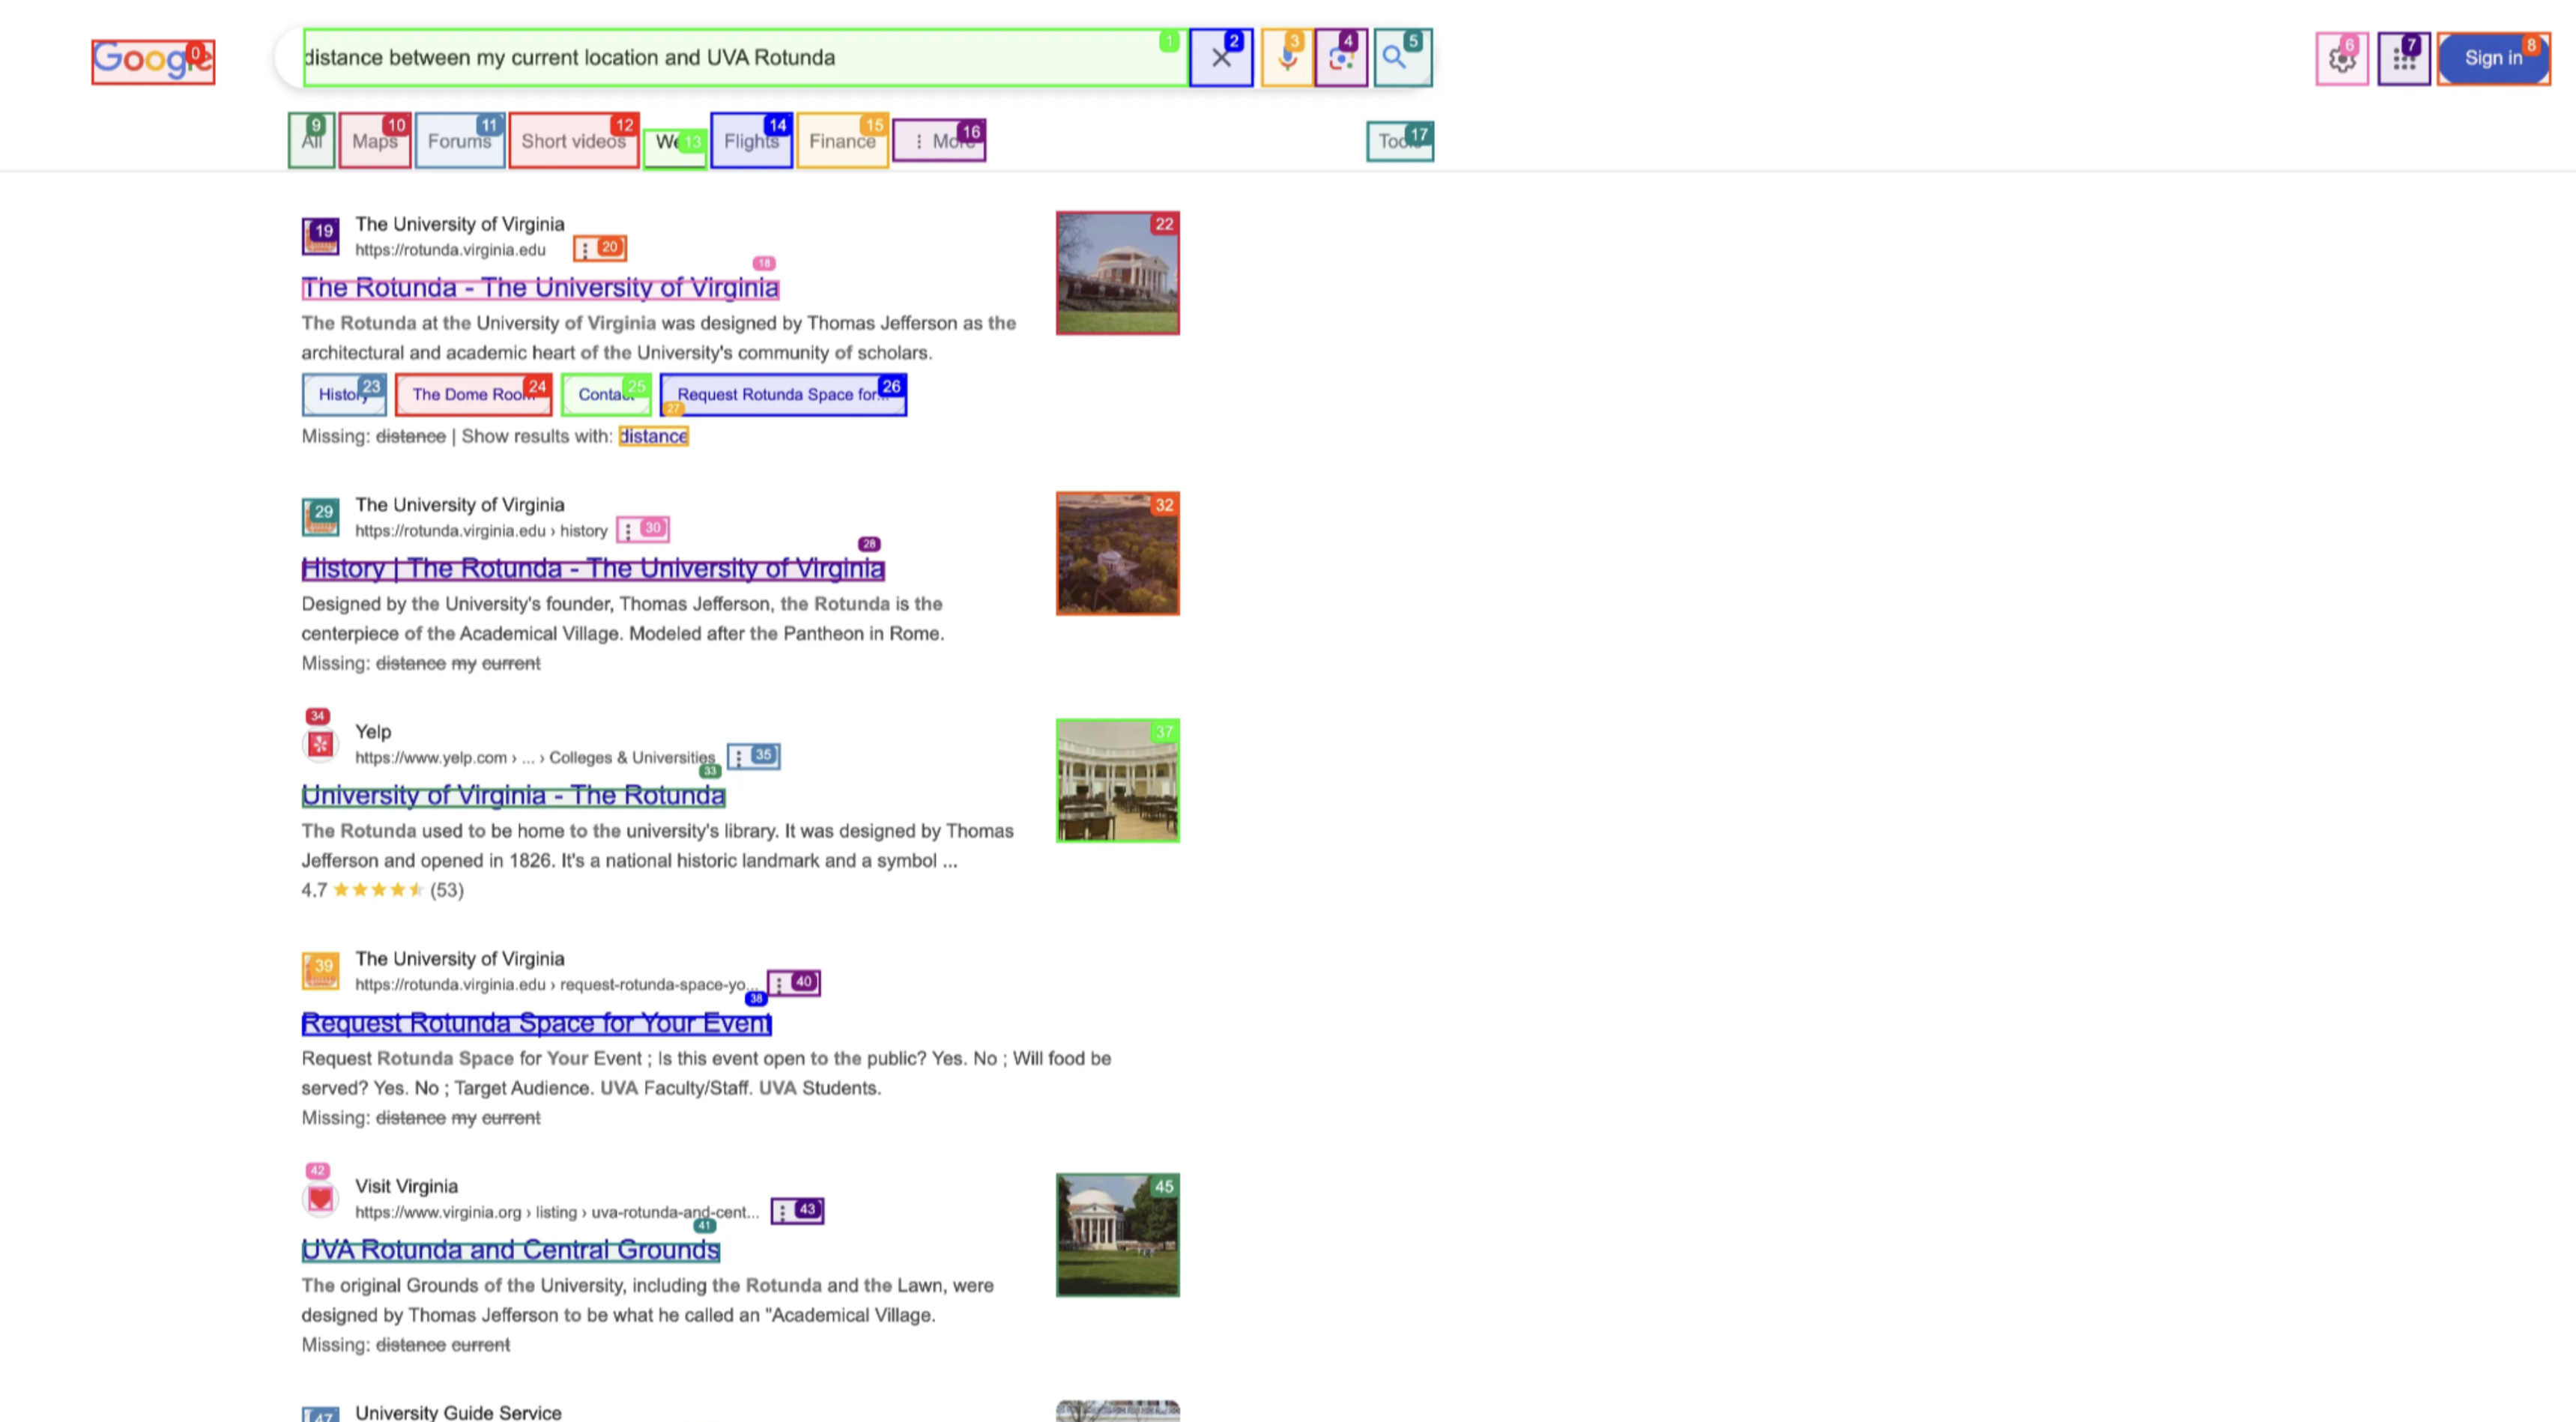Open the Google apps grid
The image size is (2576, 1422).
(x=2403, y=59)
